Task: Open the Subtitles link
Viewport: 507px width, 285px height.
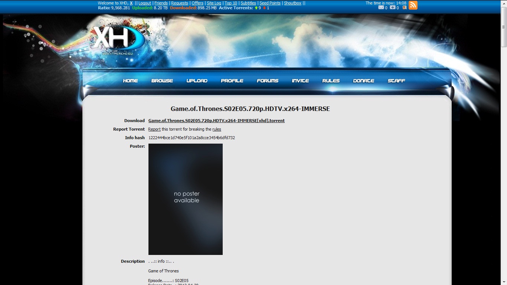Action: pyautogui.click(x=248, y=3)
